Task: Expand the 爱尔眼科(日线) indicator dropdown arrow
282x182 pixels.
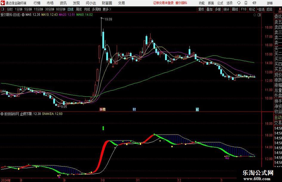Action: point(23,15)
